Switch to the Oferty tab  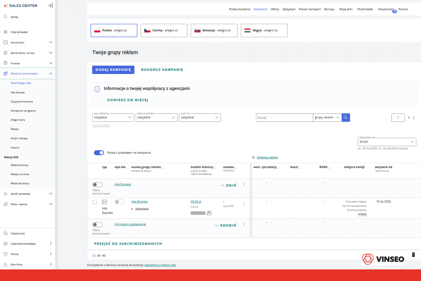pyautogui.click(x=275, y=9)
